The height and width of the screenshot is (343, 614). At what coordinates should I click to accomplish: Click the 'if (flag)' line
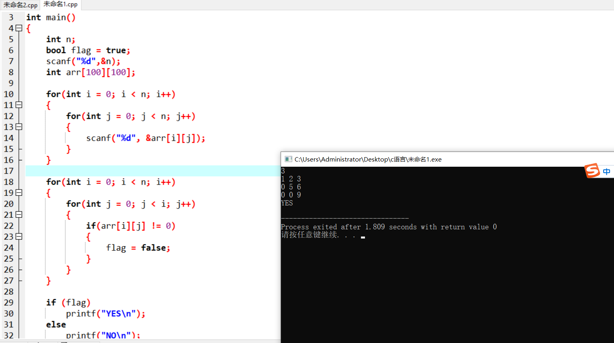pos(68,303)
